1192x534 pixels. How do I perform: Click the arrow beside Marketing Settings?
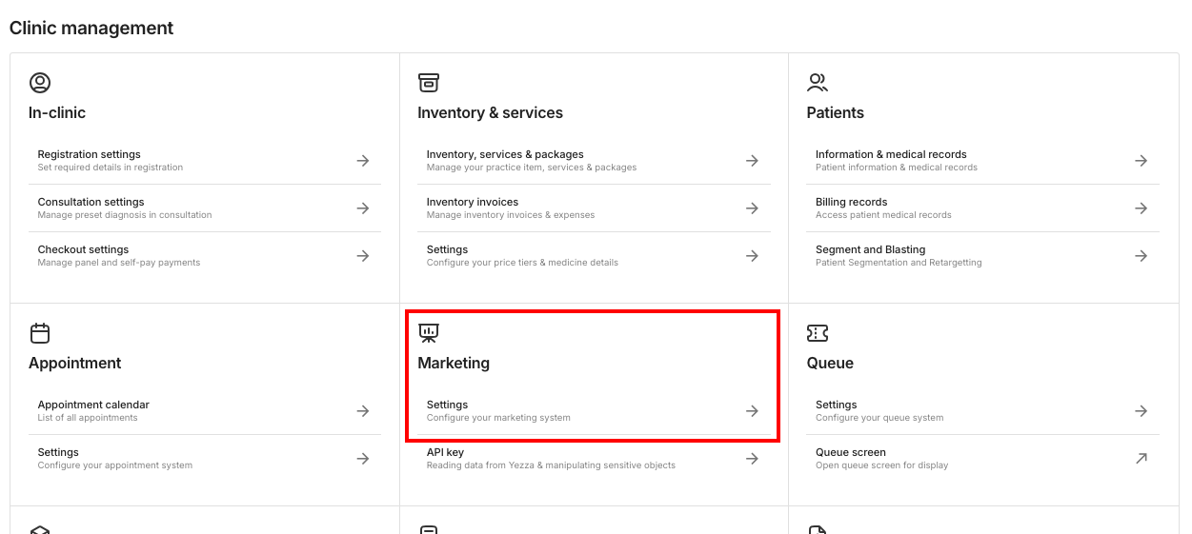(x=752, y=411)
